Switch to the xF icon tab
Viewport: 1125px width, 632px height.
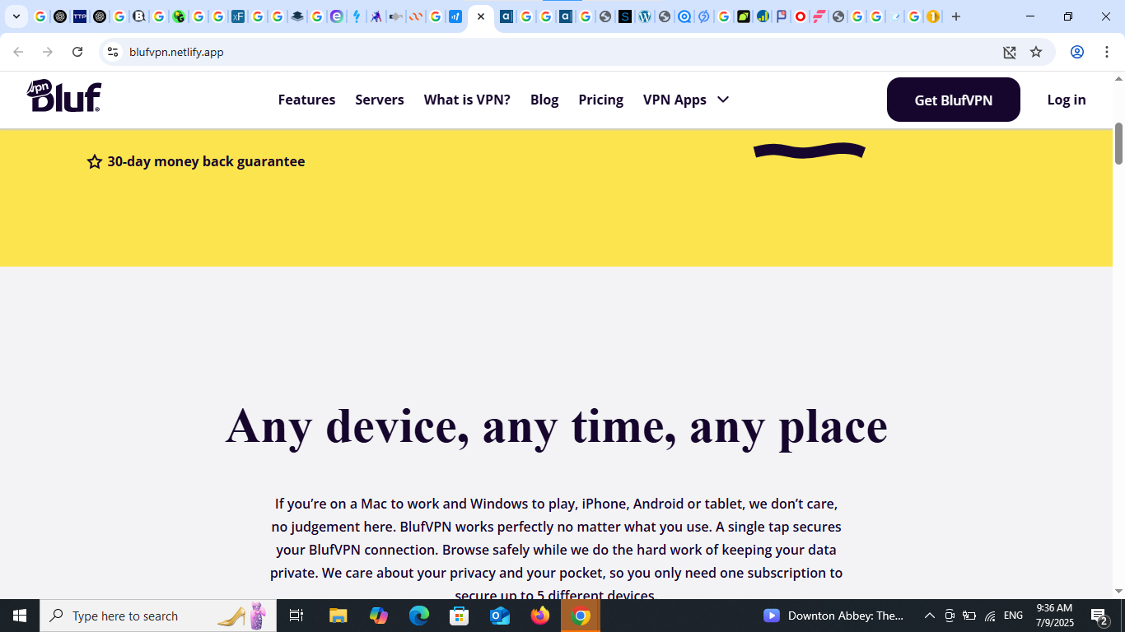[238, 16]
